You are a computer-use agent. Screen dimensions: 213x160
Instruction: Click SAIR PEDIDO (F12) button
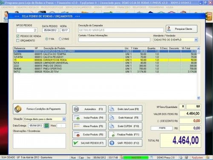(x=125, y=143)
